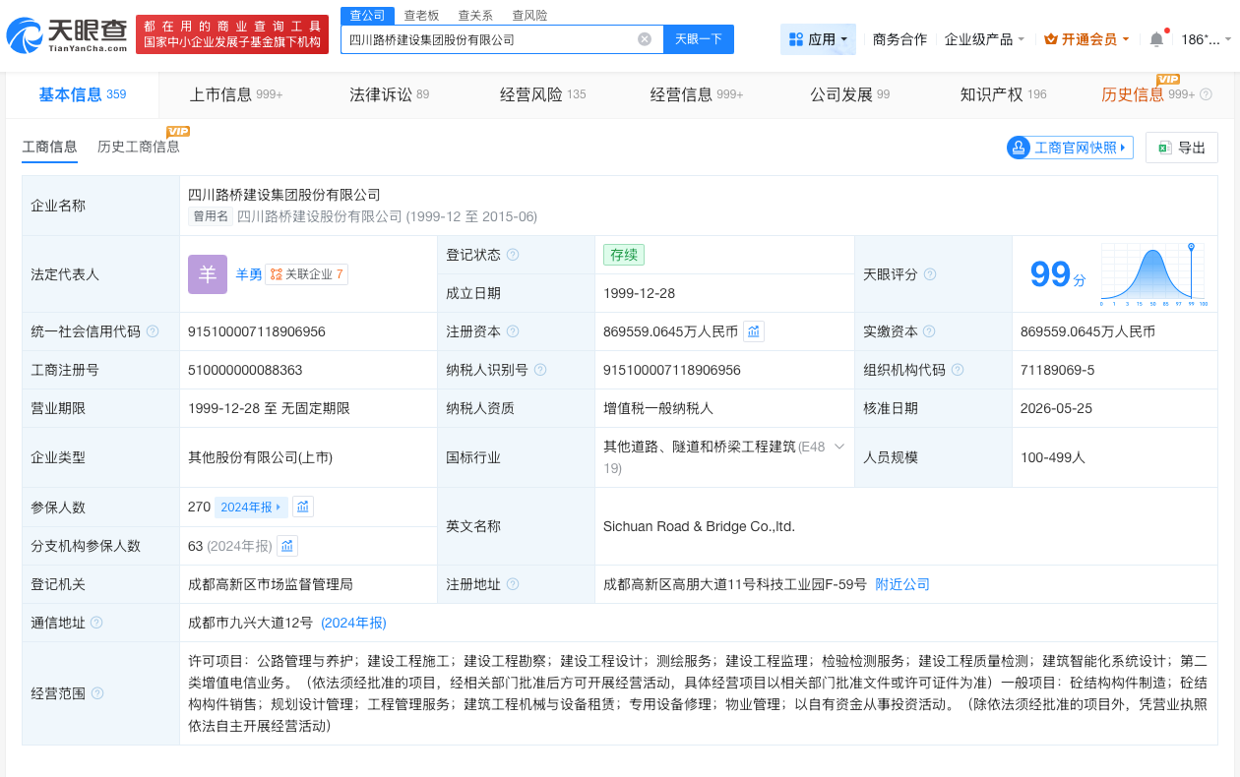Expand the 企业级产品 dropdown

pyautogui.click(x=984, y=39)
